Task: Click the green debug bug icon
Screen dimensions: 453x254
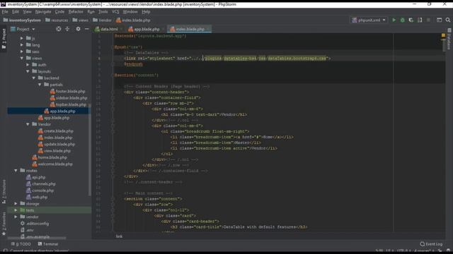Action: point(402,20)
